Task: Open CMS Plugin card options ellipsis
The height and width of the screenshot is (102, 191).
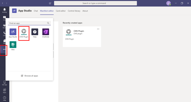Action: point(98,29)
